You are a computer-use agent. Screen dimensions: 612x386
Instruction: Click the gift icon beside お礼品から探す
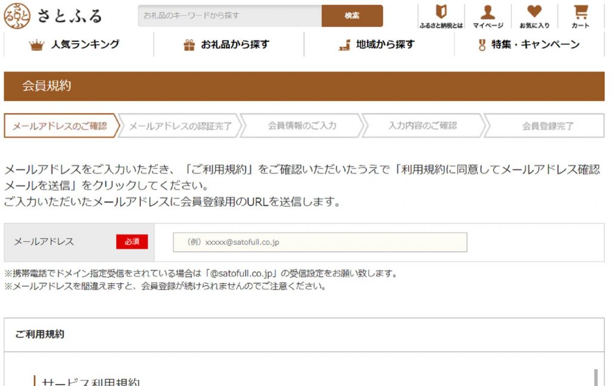[x=189, y=45]
